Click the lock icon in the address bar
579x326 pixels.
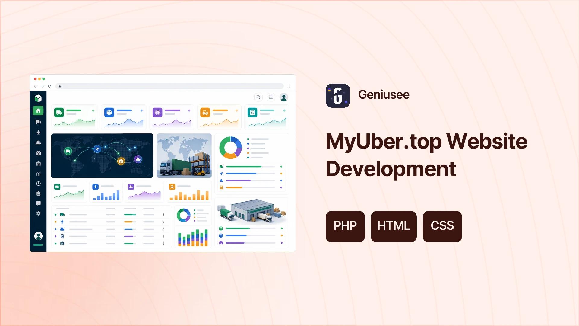pyautogui.click(x=60, y=86)
